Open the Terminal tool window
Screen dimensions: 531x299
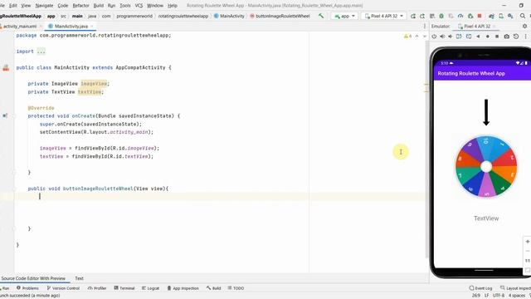(x=124, y=288)
